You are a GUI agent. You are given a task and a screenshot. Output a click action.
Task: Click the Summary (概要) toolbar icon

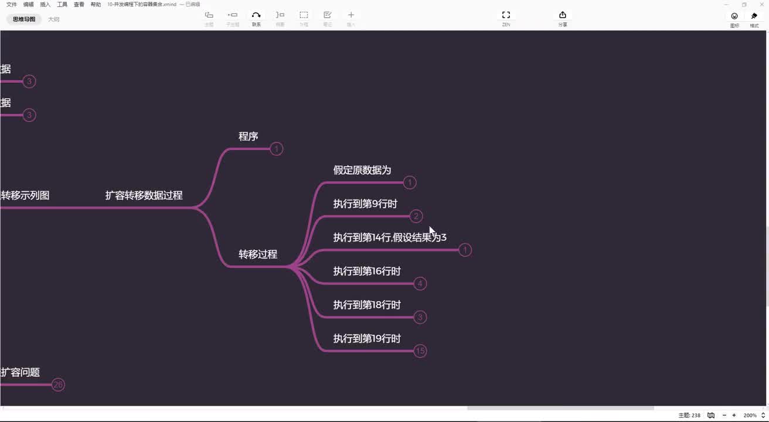pyautogui.click(x=280, y=15)
